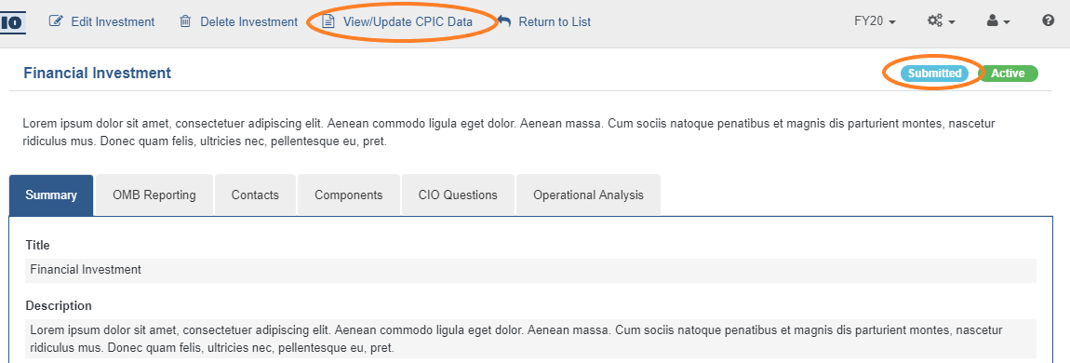Select the Summary tab
This screenshot has height=363, width=1070.
pos(51,195)
